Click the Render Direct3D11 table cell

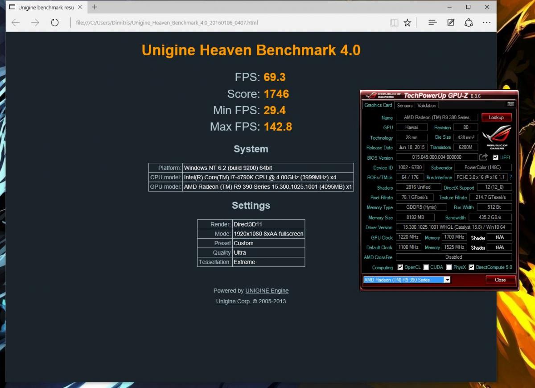(x=268, y=224)
